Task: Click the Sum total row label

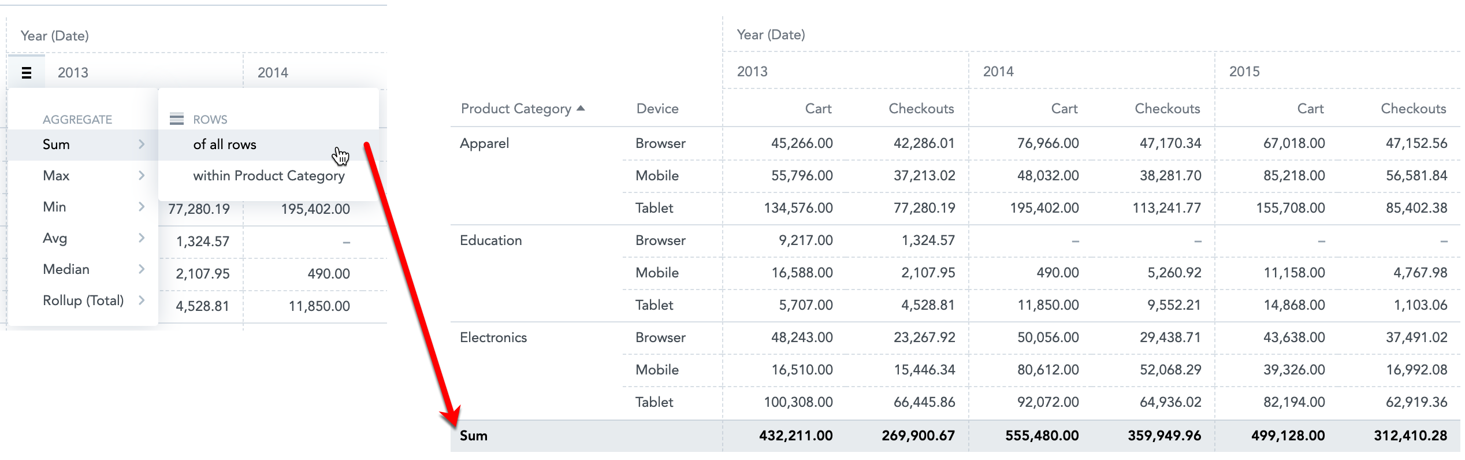Action: point(474,436)
